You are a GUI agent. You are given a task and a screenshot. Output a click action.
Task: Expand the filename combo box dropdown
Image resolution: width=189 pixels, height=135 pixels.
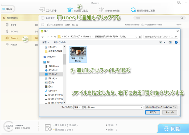pos(142,107)
